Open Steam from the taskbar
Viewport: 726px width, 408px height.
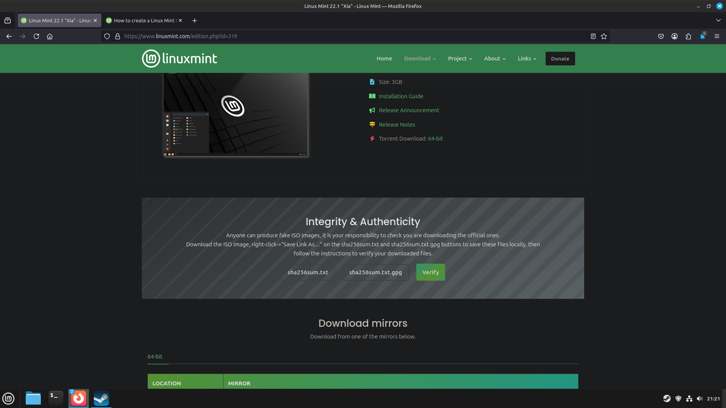101,398
